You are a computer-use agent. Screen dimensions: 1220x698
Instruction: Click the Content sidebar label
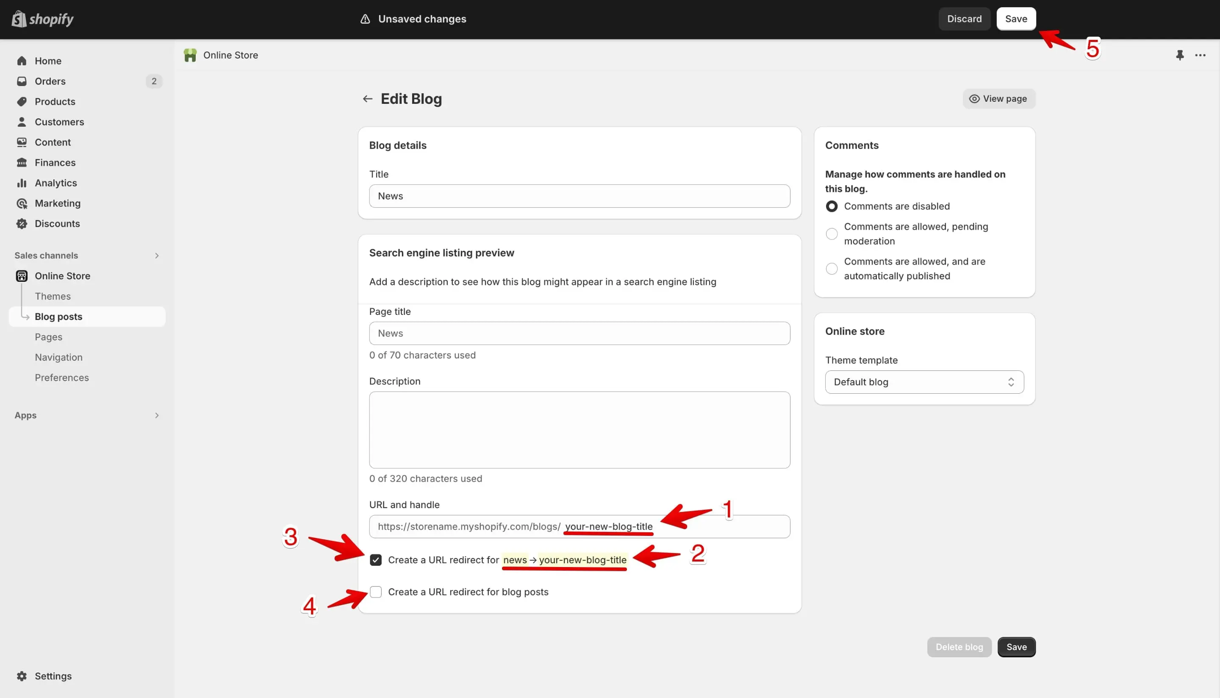53,142
